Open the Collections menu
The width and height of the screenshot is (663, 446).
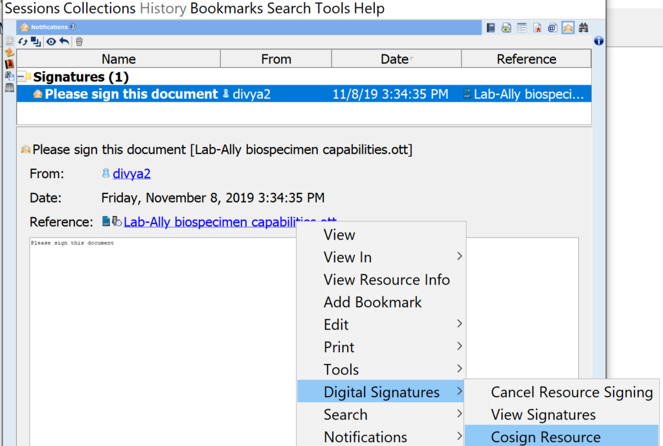(100, 8)
